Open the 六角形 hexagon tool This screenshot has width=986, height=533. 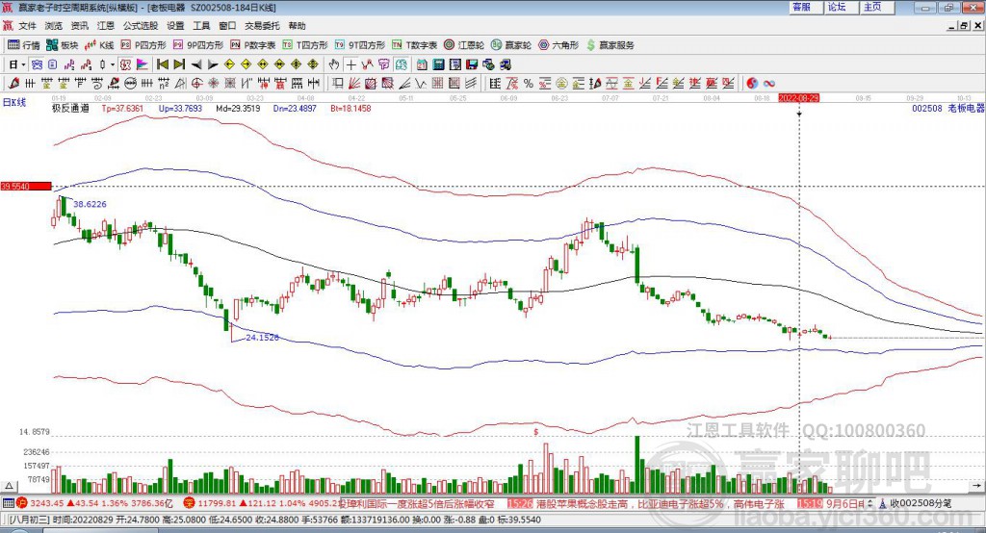(x=558, y=45)
